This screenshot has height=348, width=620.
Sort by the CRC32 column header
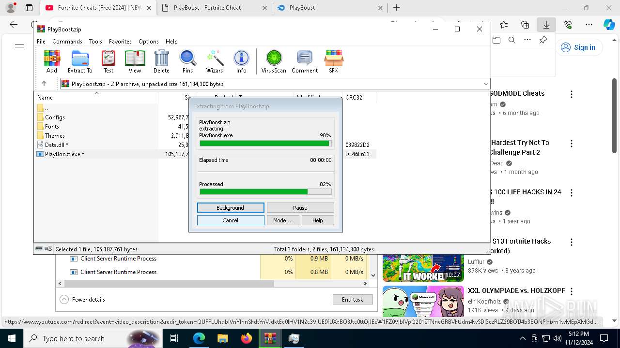click(358, 97)
